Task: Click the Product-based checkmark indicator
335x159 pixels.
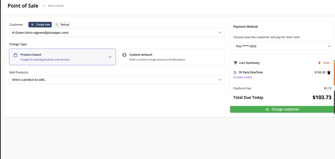Action: point(110,57)
